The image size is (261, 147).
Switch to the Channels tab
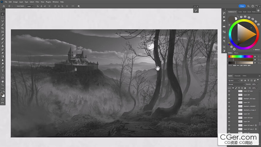coord(238,76)
